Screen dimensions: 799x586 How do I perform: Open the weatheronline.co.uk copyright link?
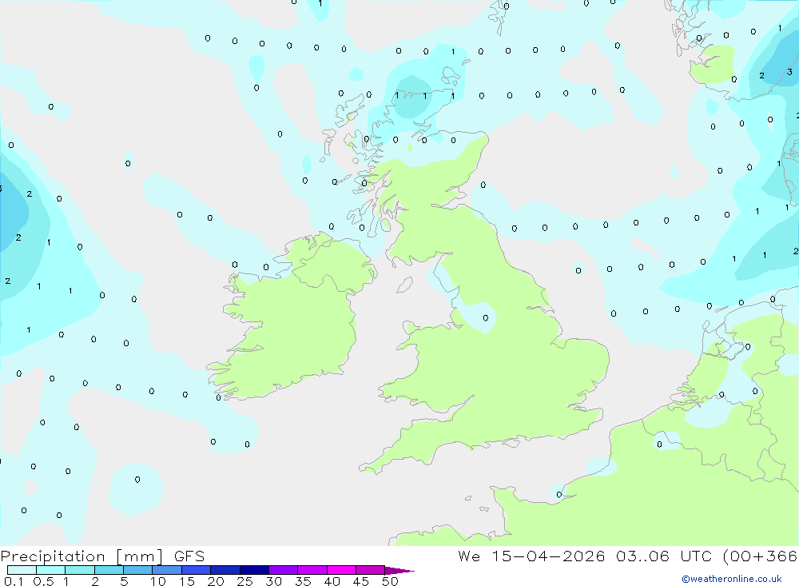732,579
